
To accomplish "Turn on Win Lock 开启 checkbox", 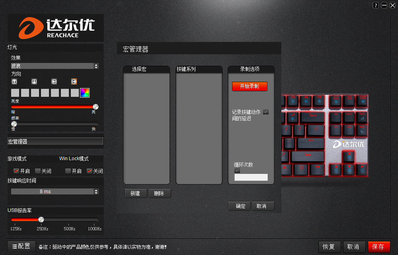I will click(68, 171).
